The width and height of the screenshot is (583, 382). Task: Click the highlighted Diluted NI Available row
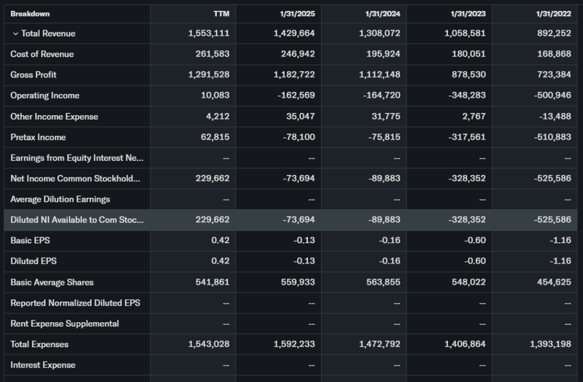pyautogui.click(x=77, y=220)
